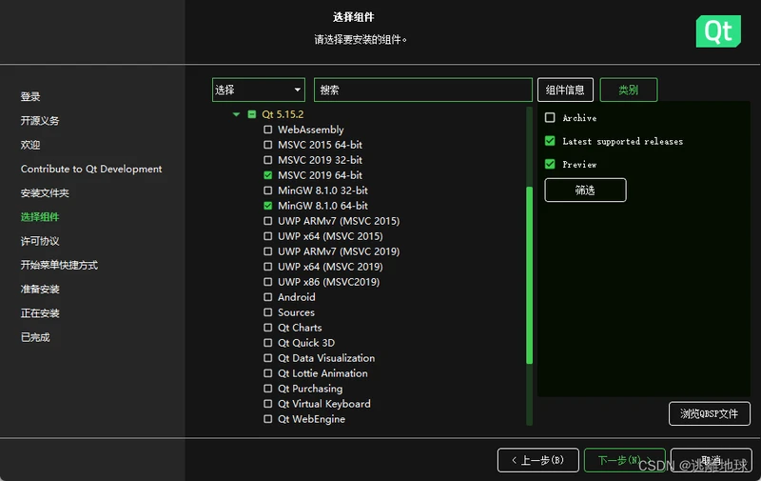This screenshot has height=481, width=761.
Task: Check MinGW 8.1.0 32-bit
Action: point(268,190)
